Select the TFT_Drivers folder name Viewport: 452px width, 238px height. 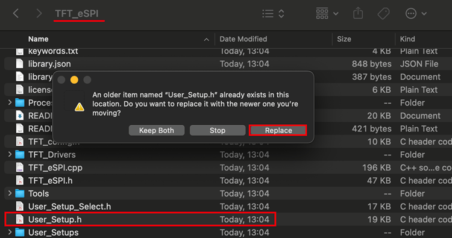[52, 155]
